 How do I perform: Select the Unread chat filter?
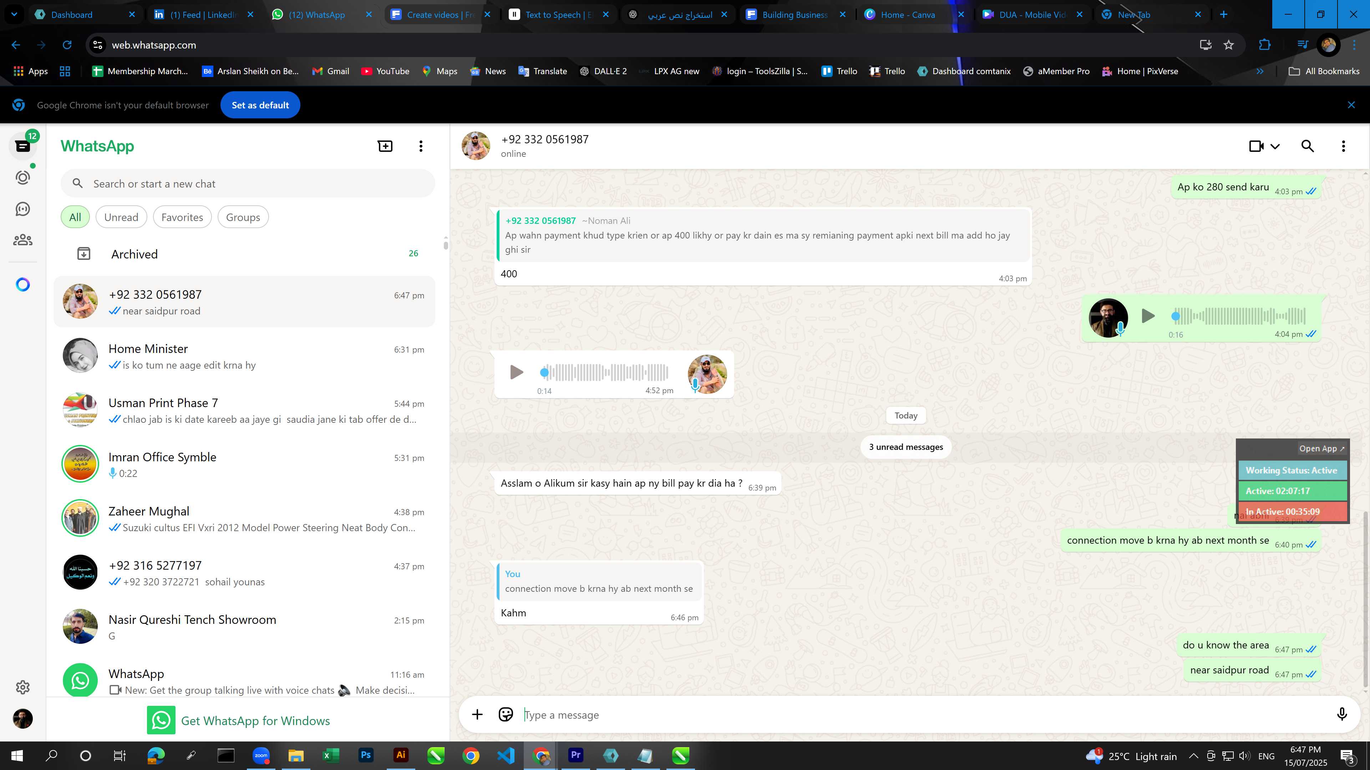[x=121, y=217]
